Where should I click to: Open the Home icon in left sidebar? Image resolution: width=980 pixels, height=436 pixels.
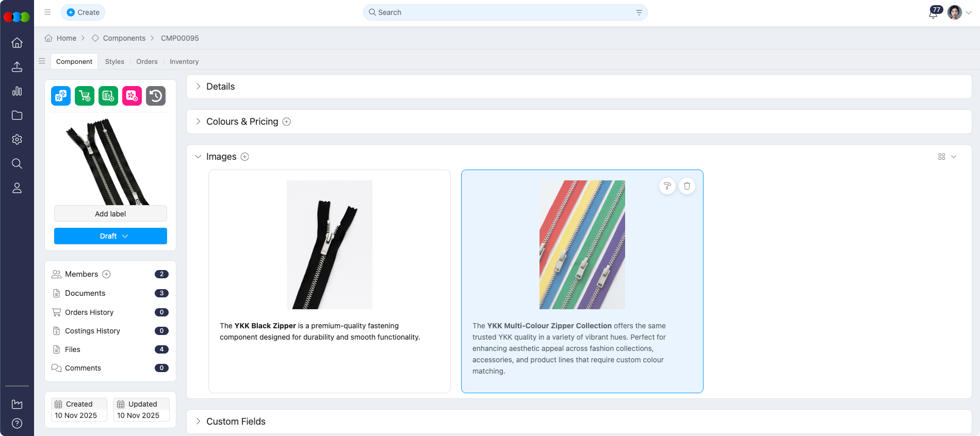click(x=17, y=43)
